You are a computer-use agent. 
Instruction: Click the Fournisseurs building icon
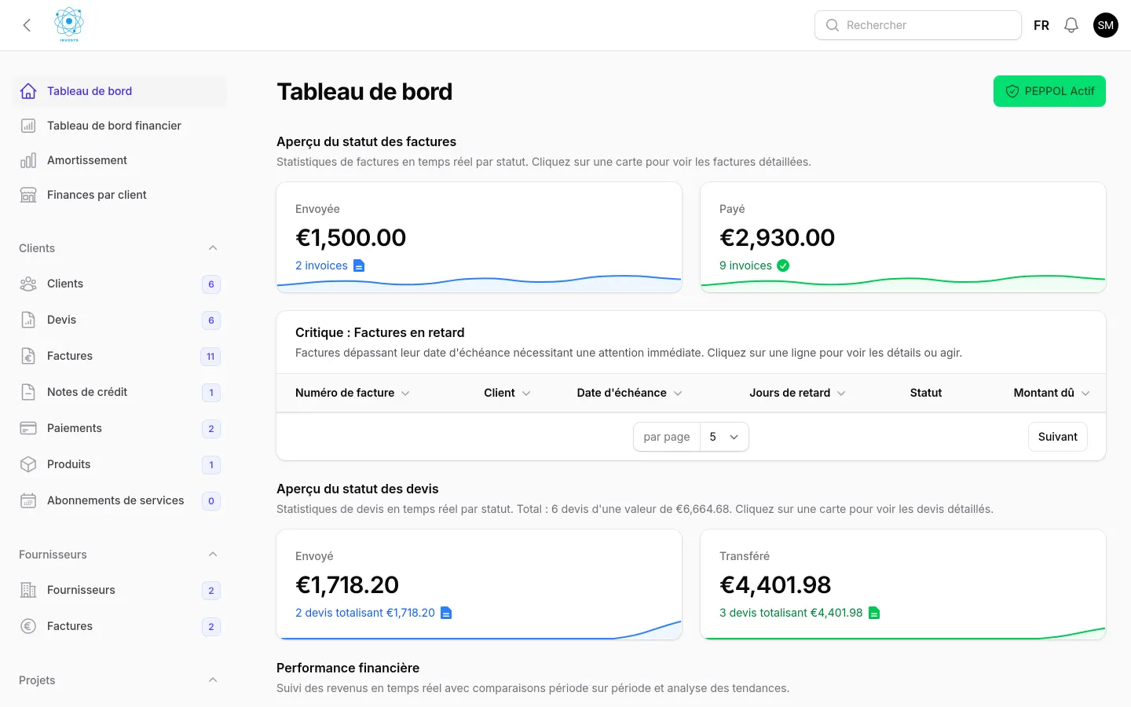coord(28,590)
